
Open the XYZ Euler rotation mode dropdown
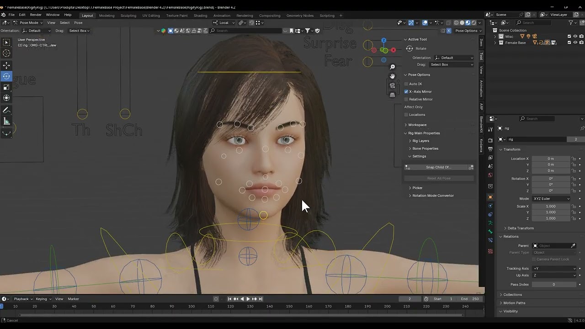point(551,199)
